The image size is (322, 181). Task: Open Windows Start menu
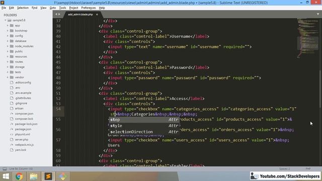(x=6, y=176)
